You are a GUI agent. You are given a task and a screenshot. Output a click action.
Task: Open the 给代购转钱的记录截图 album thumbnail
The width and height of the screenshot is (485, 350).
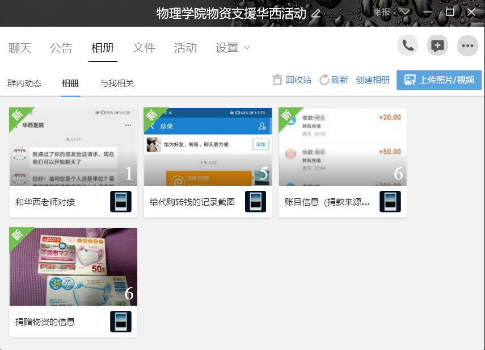tap(208, 147)
